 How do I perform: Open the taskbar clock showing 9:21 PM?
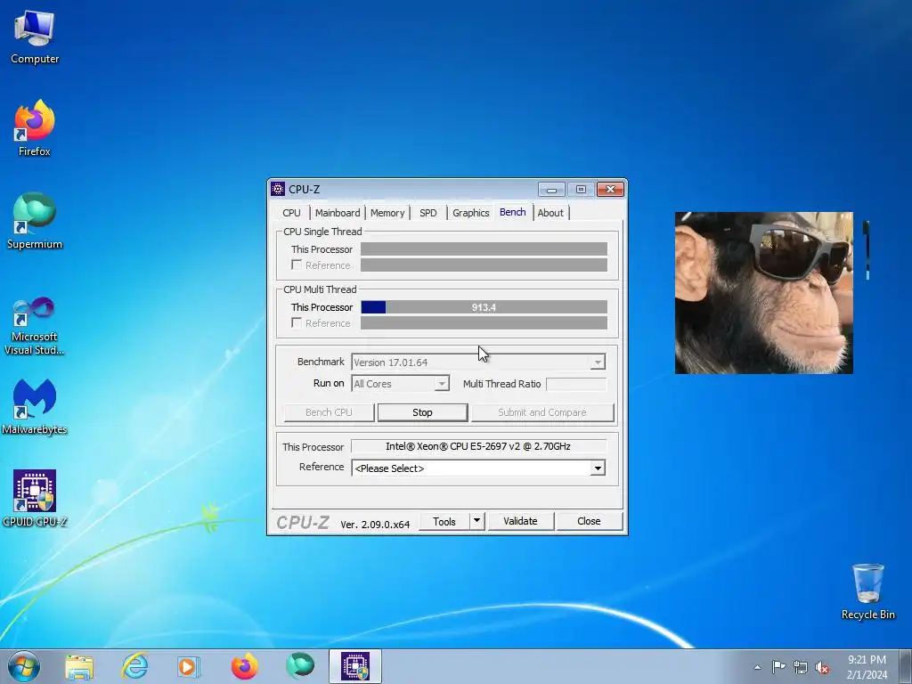(x=867, y=667)
